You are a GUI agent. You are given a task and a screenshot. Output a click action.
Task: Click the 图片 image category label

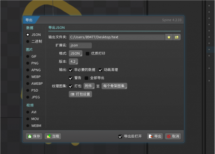(29, 49)
